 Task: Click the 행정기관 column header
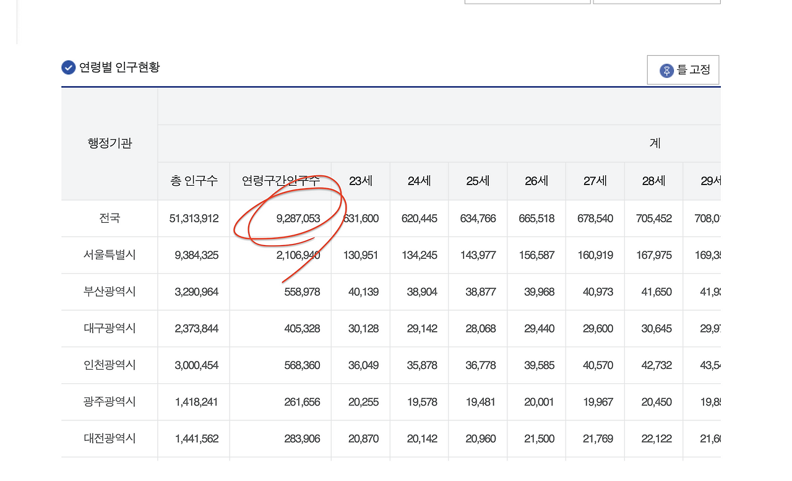(110, 144)
